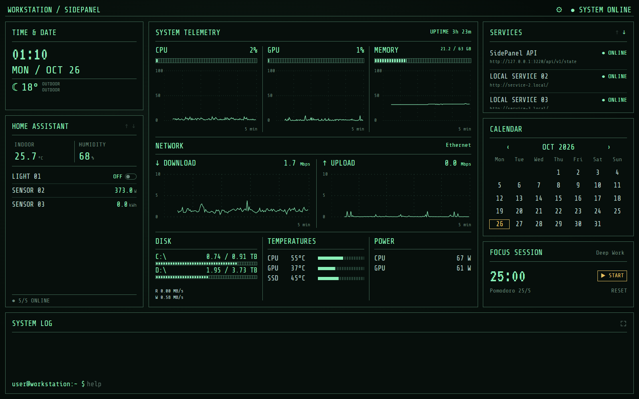
Task: Click the Download arrow icon
Action: pyautogui.click(x=158, y=163)
